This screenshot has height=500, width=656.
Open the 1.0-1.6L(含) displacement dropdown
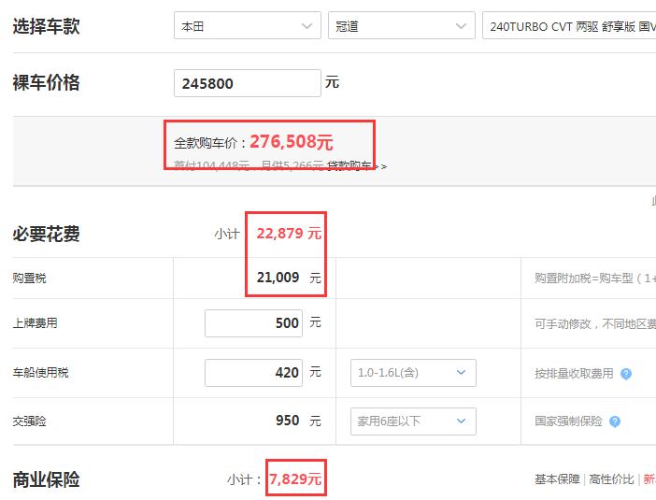[413, 372]
